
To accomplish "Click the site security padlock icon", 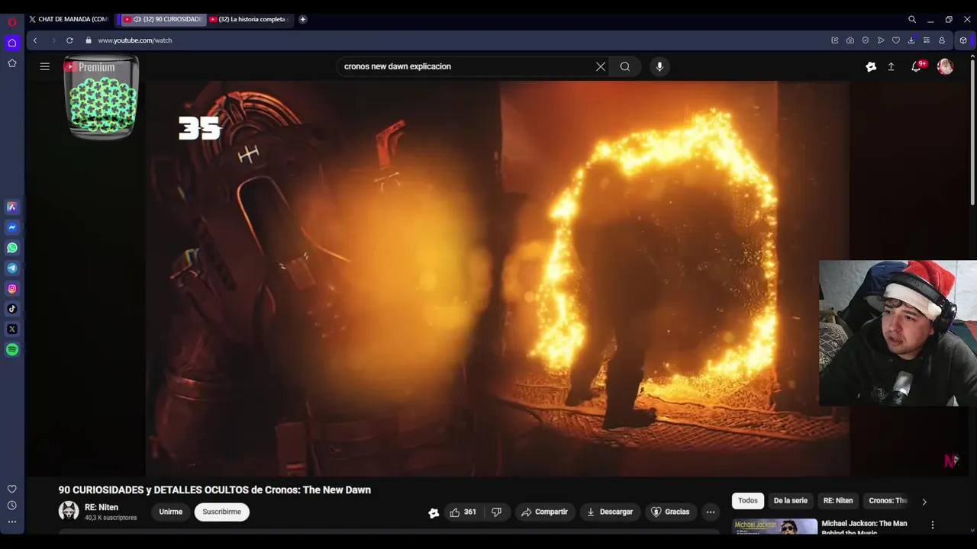I will click(89, 40).
